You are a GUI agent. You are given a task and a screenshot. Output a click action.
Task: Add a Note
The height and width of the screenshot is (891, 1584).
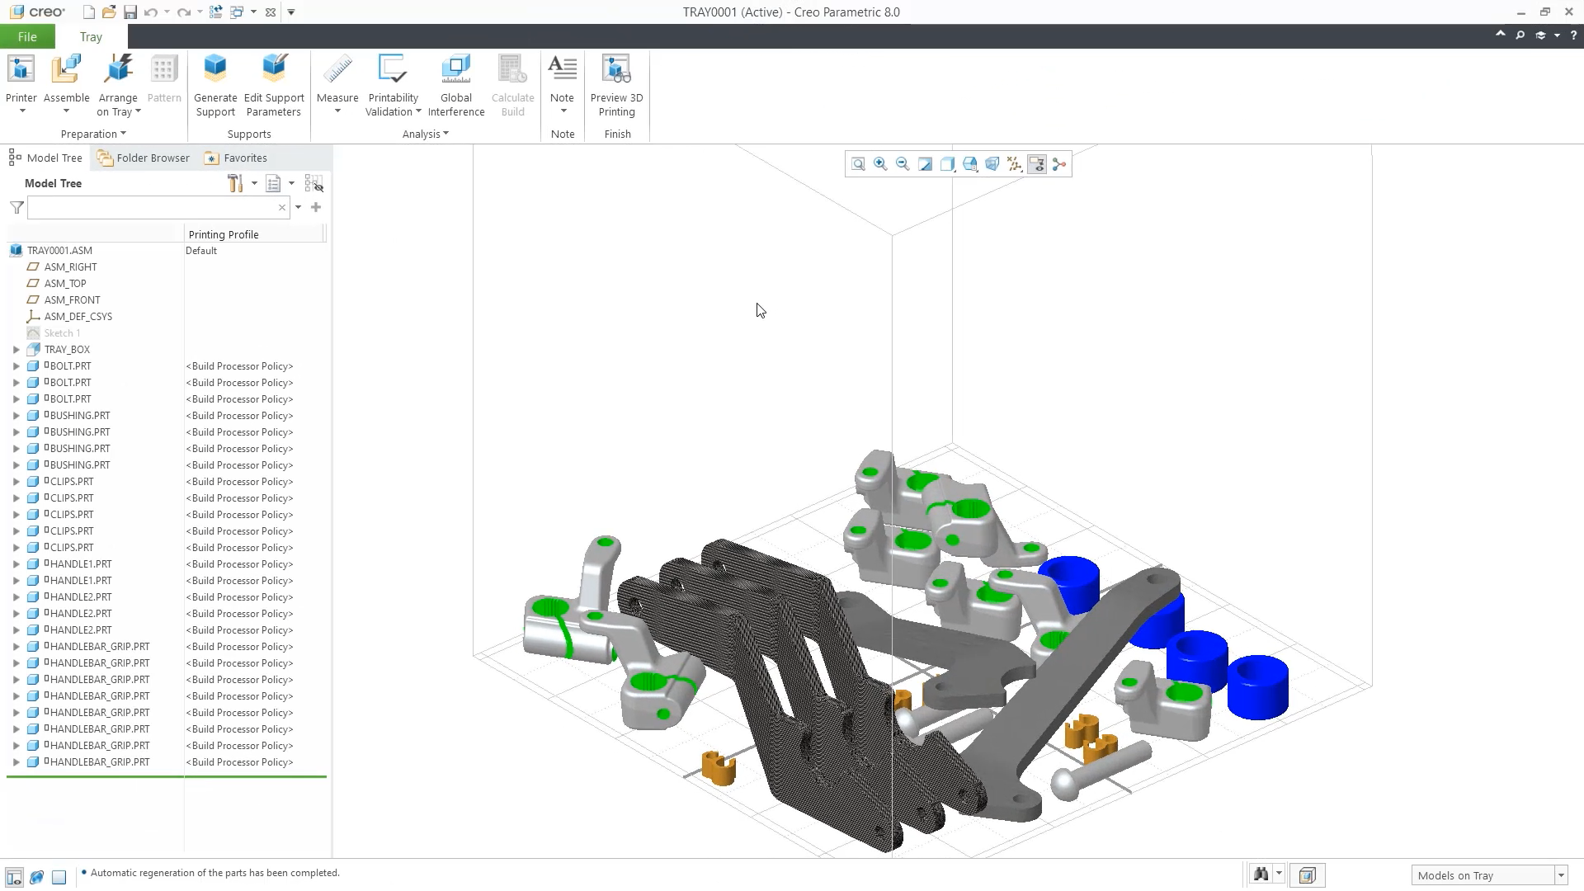[563, 82]
